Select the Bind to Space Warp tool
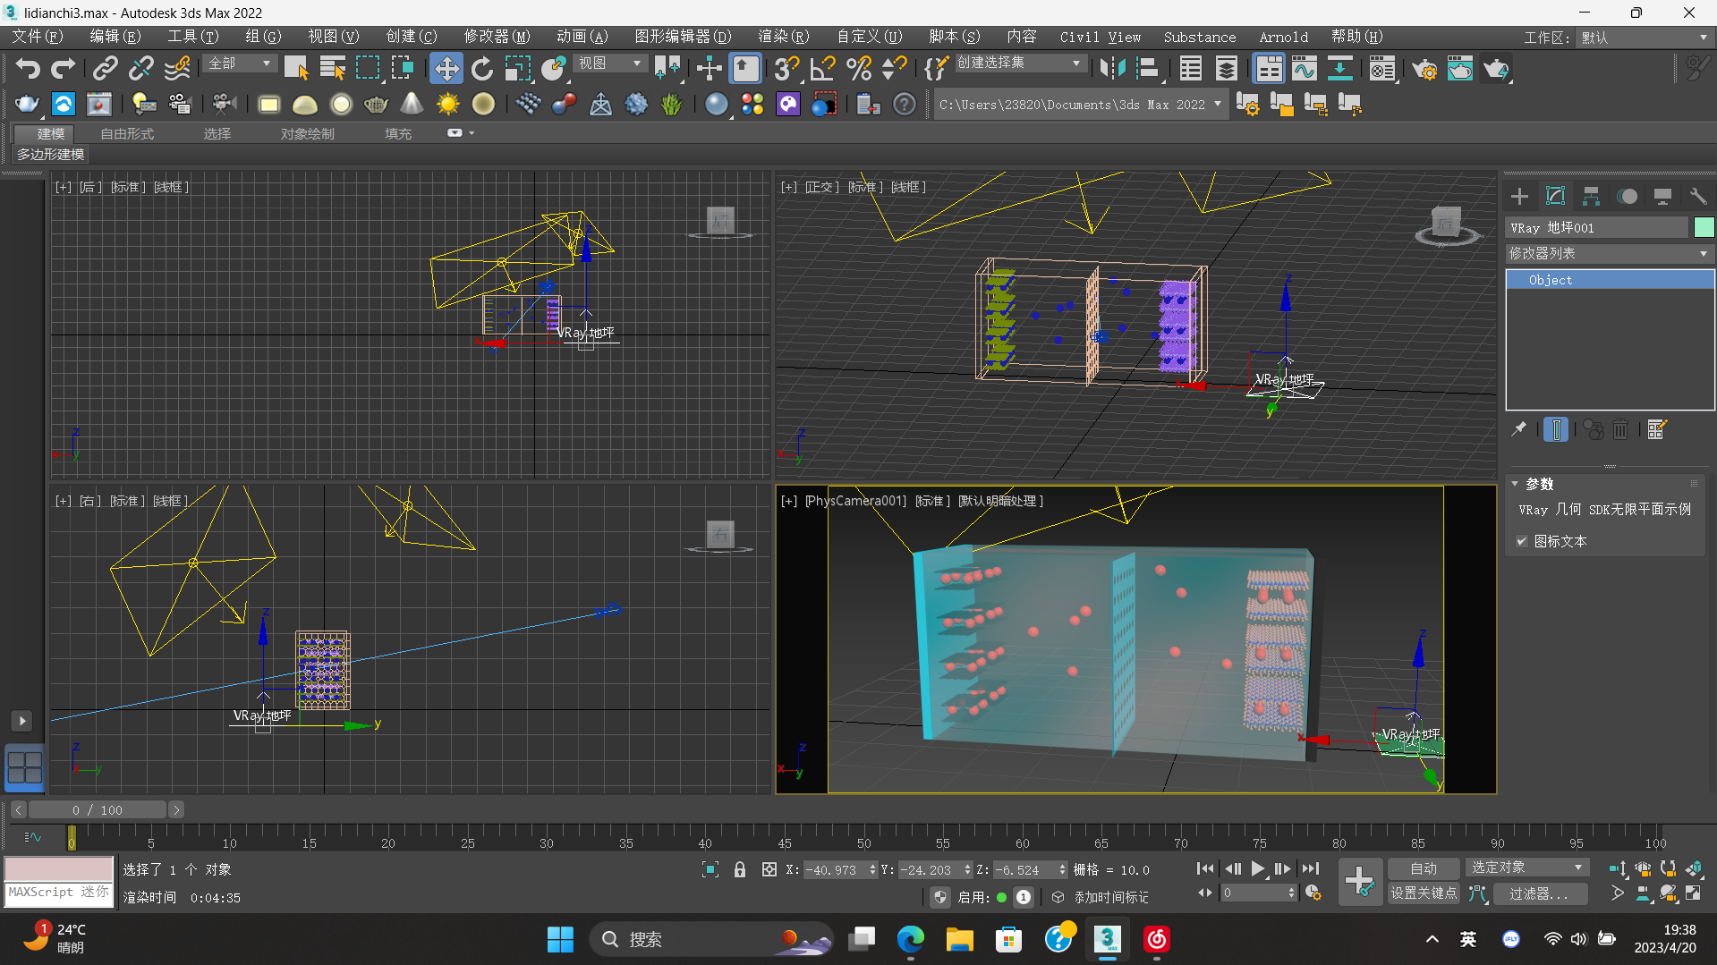 tap(177, 69)
